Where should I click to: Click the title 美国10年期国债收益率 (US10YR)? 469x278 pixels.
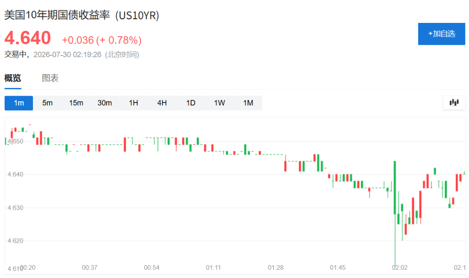[82, 15]
